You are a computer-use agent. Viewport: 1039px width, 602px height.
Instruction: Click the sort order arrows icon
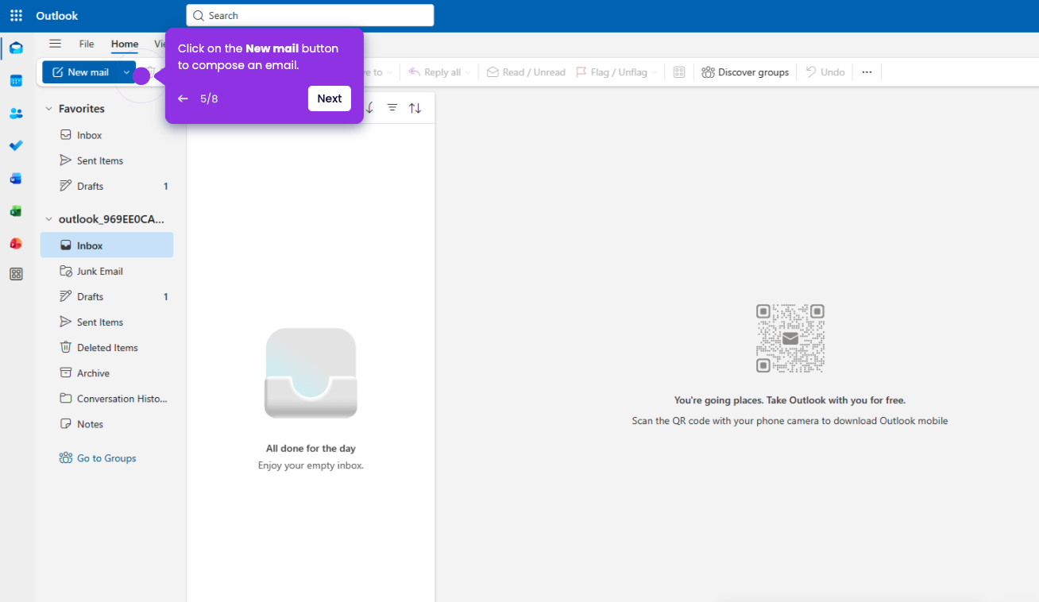pyautogui.click(x=415, y=108)
